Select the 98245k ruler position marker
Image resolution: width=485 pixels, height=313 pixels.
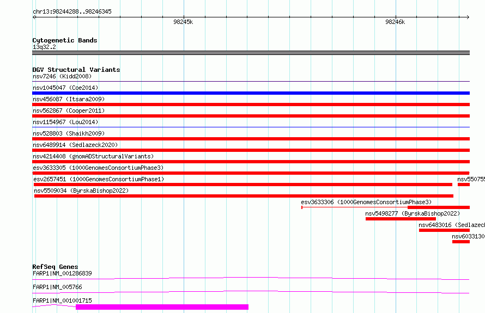(x=183, y=22)
